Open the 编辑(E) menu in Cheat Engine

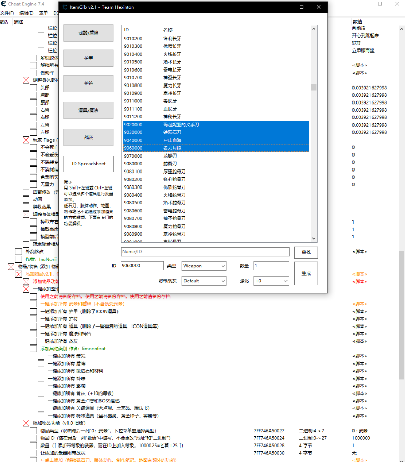pyautogui.click(x=26, y=13)
